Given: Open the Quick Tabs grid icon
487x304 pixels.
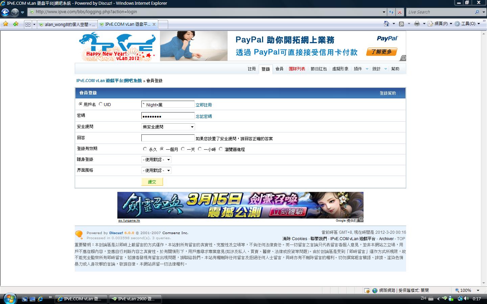Looking at the screenshot, I should (28, 24).
